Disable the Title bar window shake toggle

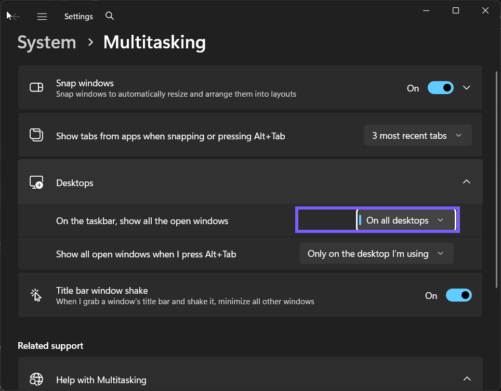pos(459,295)
